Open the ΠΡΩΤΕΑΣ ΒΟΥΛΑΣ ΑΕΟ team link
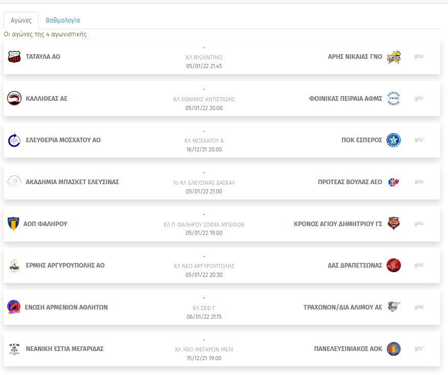This screenshot has height=375, width=448. click(x=350, y=182)
